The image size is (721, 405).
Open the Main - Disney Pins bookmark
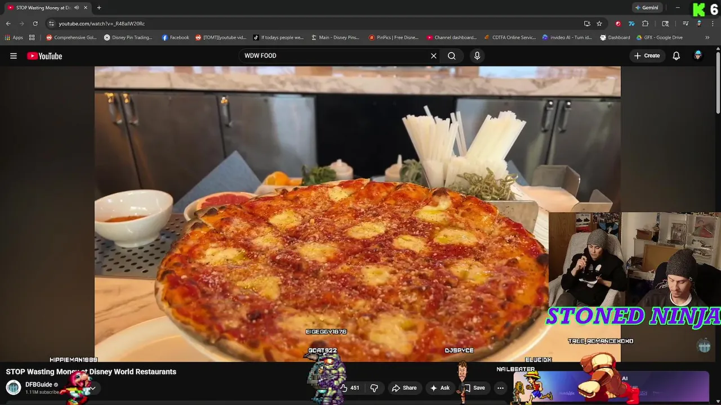335,38
